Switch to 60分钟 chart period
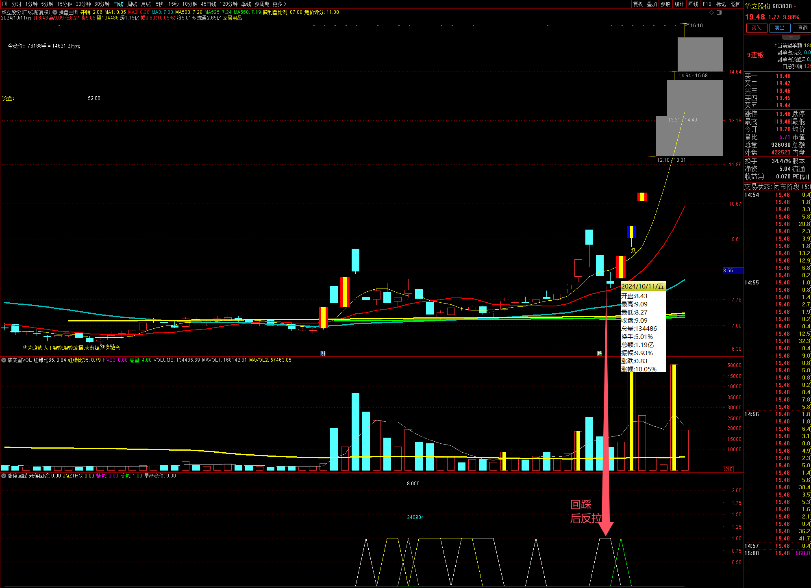Image resolution: width=811 pixels, height=588 pixels. [102, 4]
